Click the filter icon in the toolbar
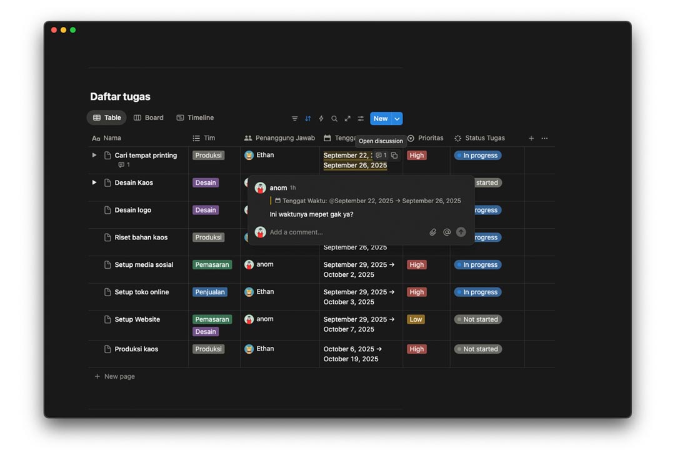Viewport: 675px width, 450px height. (294, 119)
